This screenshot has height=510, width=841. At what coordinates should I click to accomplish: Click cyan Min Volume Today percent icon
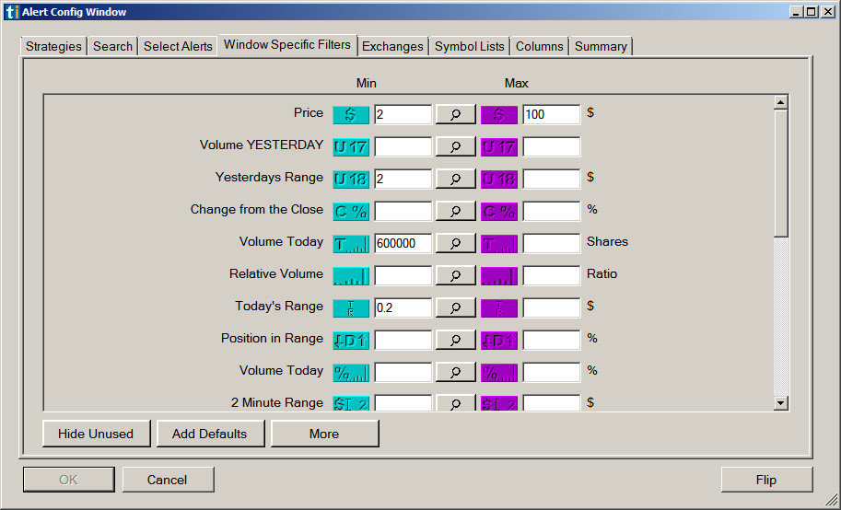pyautogui.click(x=351, y=372)
